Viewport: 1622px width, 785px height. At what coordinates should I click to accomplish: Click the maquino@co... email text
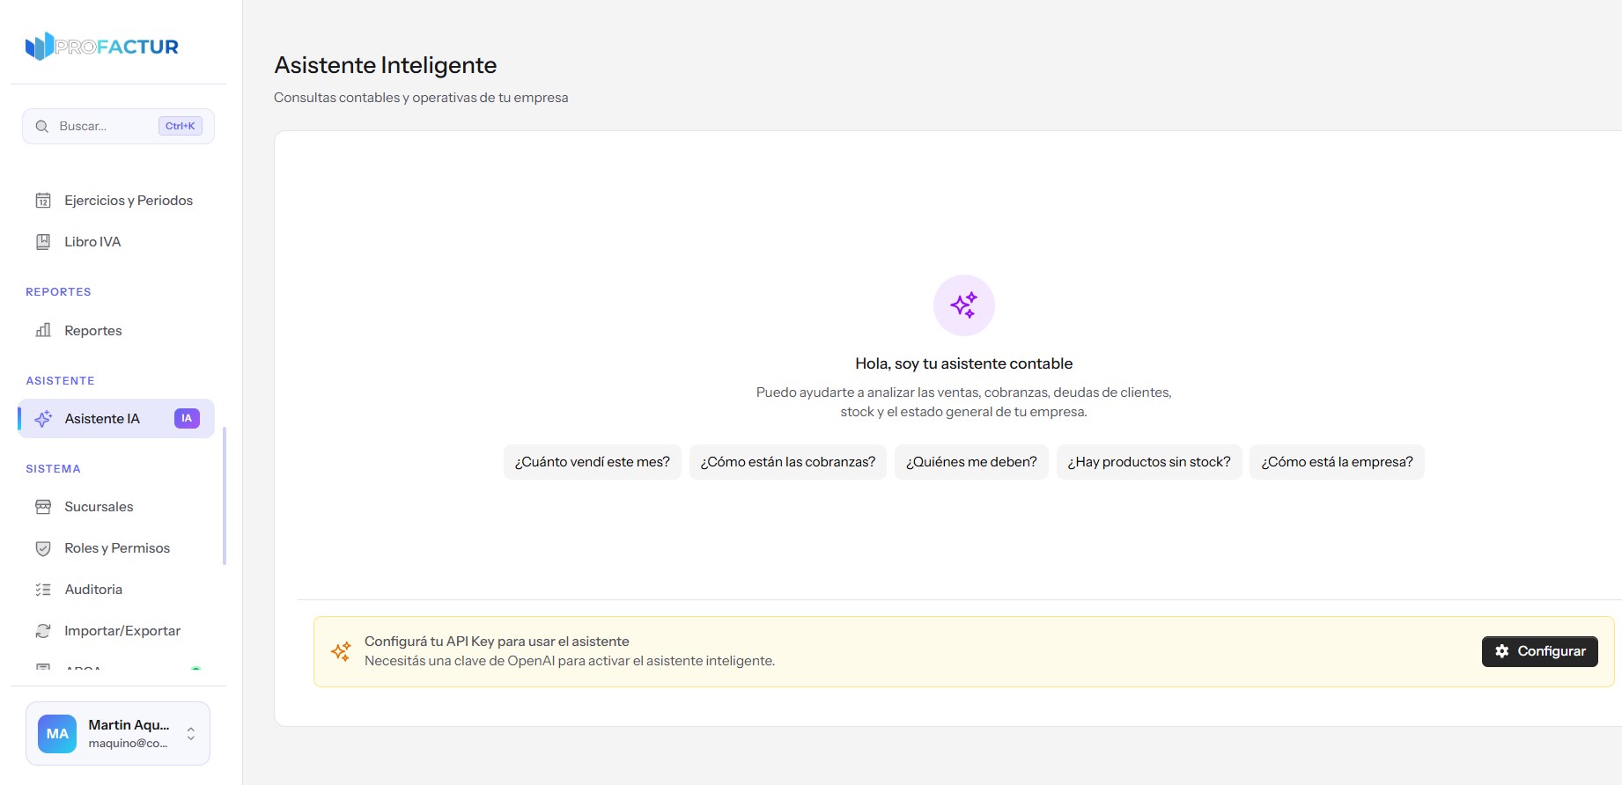(x=128, y=744)
